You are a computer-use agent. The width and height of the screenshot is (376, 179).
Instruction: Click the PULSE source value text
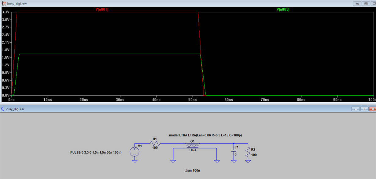click(x=96, y=152)
